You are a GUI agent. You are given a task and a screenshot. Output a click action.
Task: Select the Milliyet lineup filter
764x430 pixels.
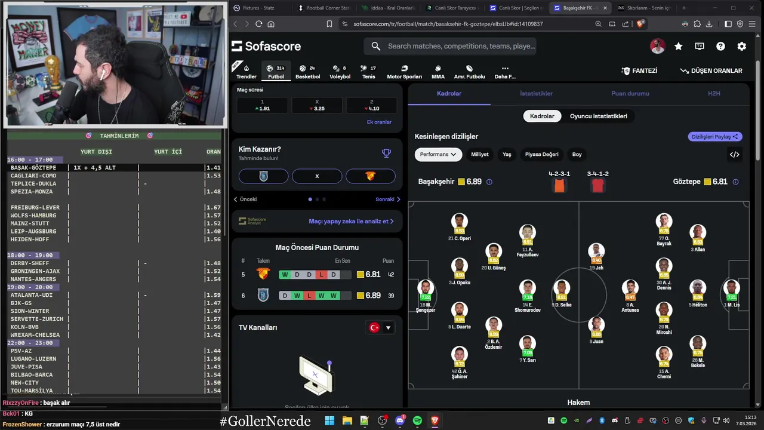480,155
